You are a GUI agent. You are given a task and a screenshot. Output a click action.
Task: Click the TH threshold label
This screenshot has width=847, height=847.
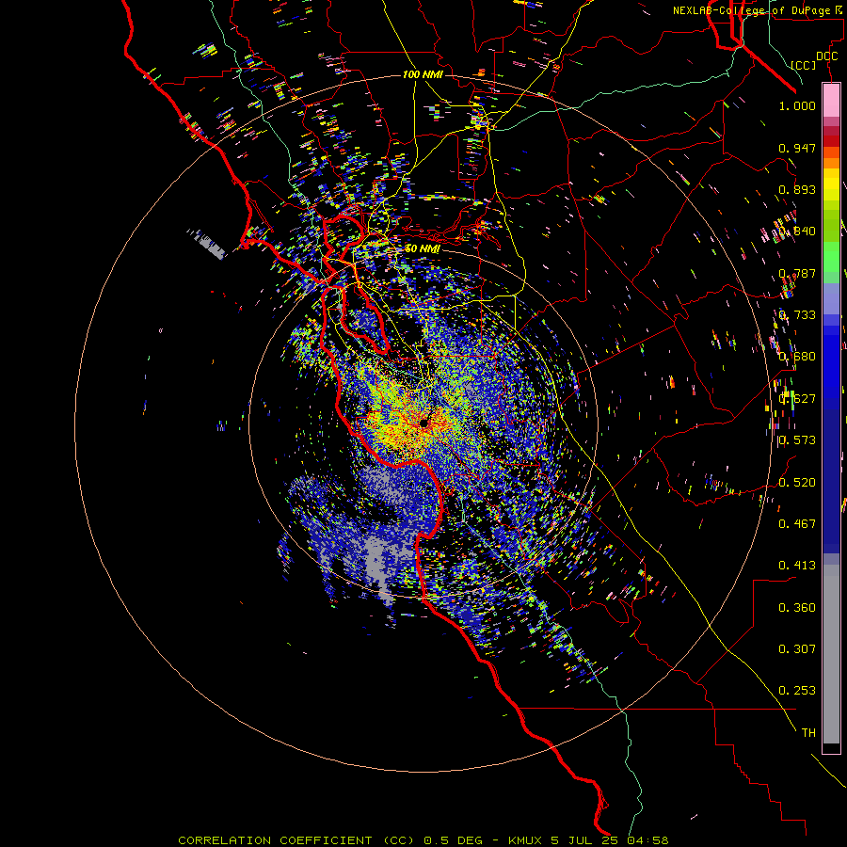click(808, 732)
